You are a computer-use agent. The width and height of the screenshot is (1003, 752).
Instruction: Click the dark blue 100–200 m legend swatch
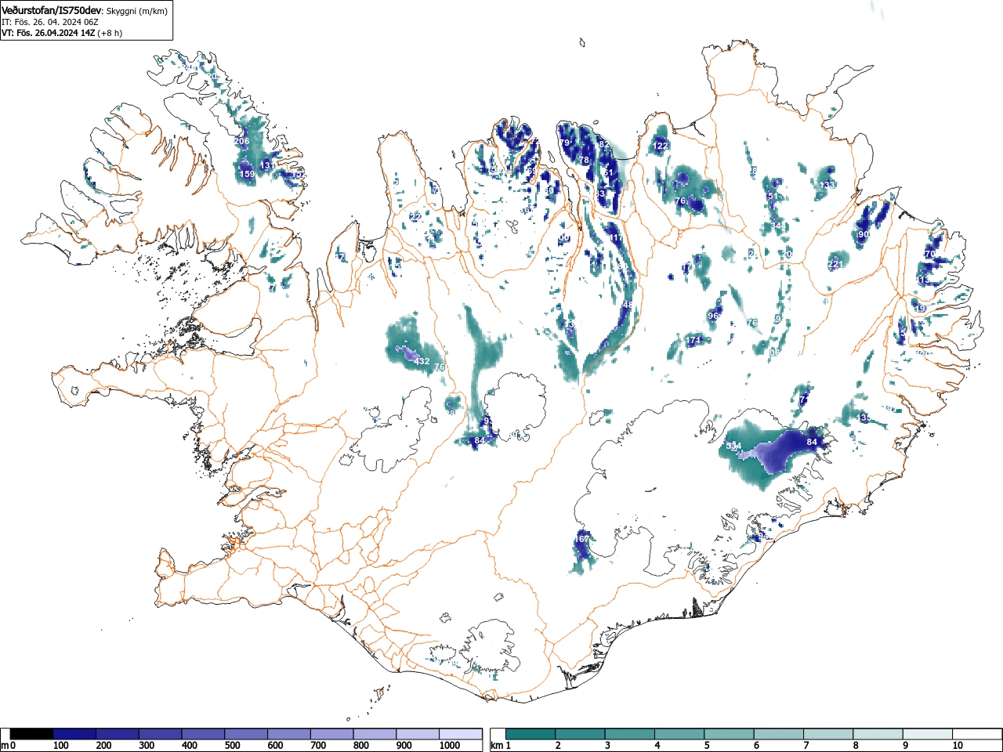74,734
